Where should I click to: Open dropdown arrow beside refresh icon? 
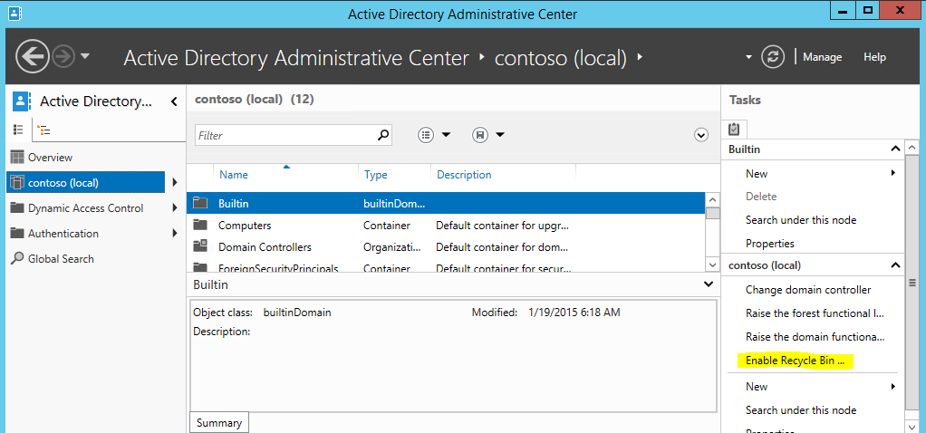coord(749,57)
